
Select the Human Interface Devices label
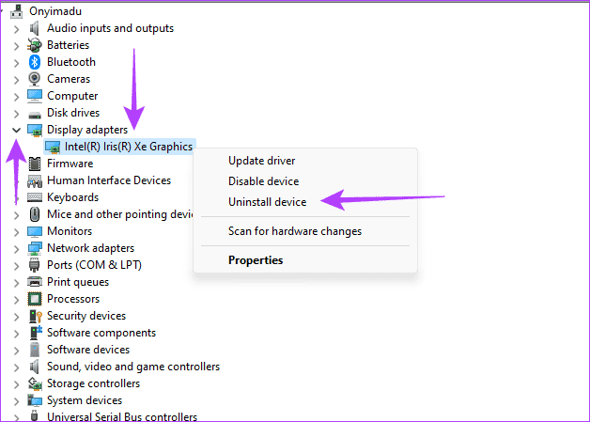(x=109, y=180)
